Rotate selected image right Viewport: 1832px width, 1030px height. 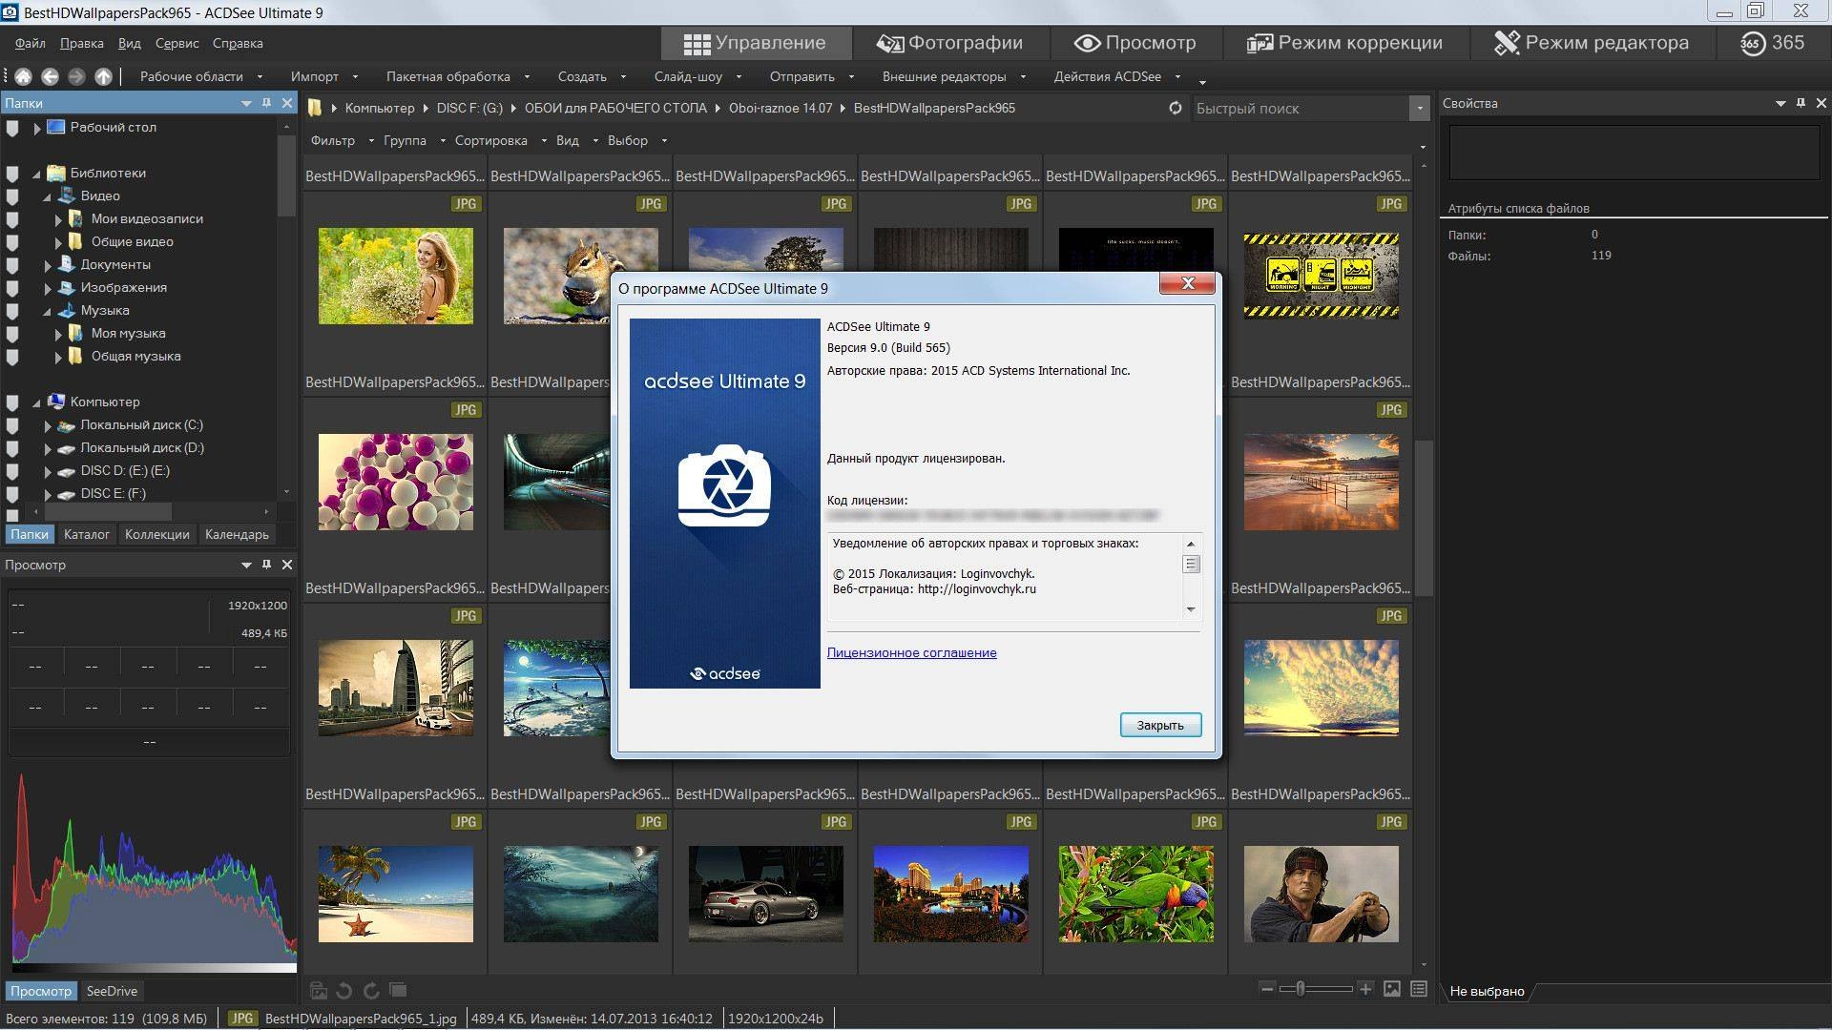[x=371, y=990]
